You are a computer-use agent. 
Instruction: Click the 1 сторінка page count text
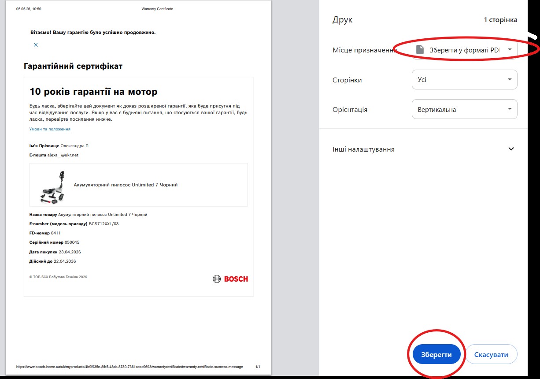coord(500,20)
